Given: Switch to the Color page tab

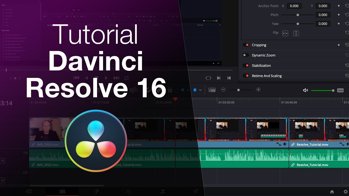Looking at the screenshot, I should pos(129,192).
